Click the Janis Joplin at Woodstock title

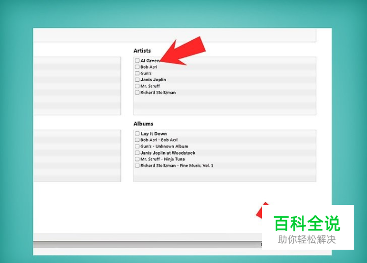pyautogui.click(x=168, y=153)
